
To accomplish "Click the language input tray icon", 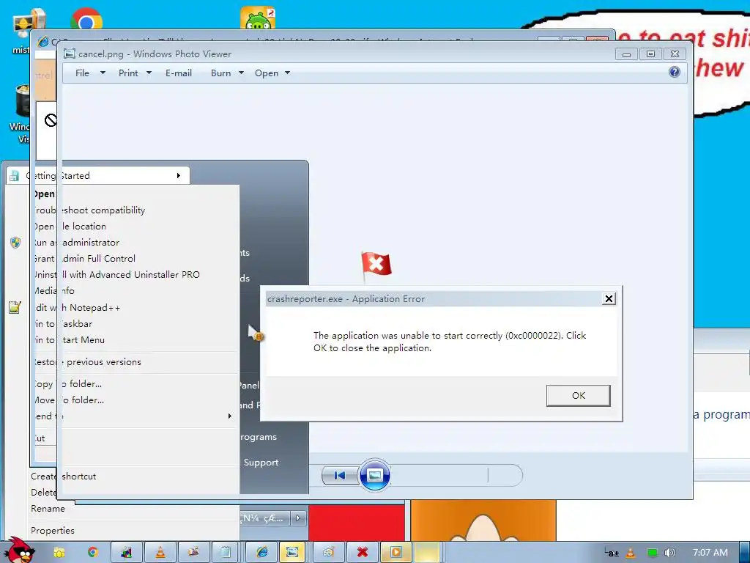I will (612, 553).
